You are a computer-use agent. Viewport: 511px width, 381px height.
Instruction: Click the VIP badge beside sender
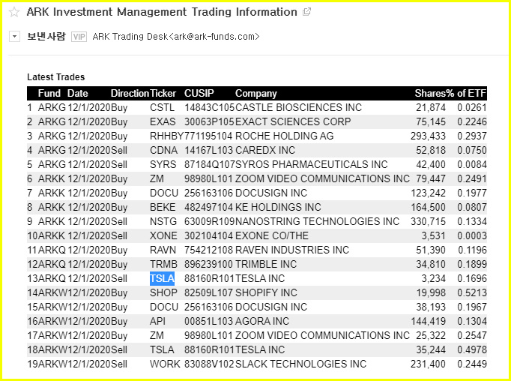79,37
